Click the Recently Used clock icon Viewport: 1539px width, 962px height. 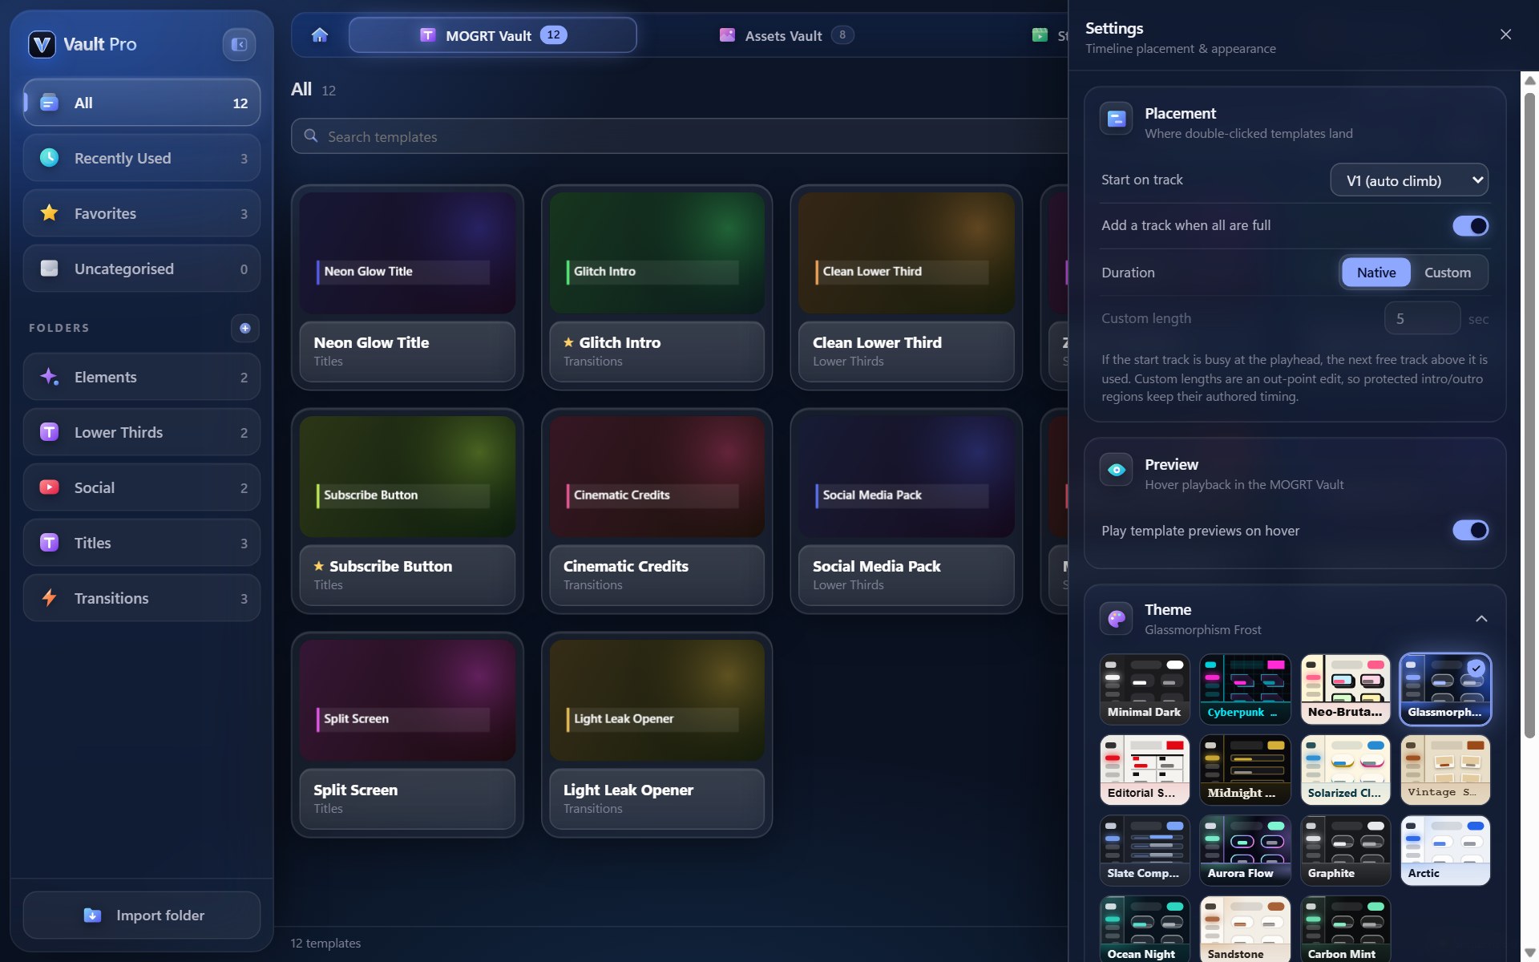point(50,158)
